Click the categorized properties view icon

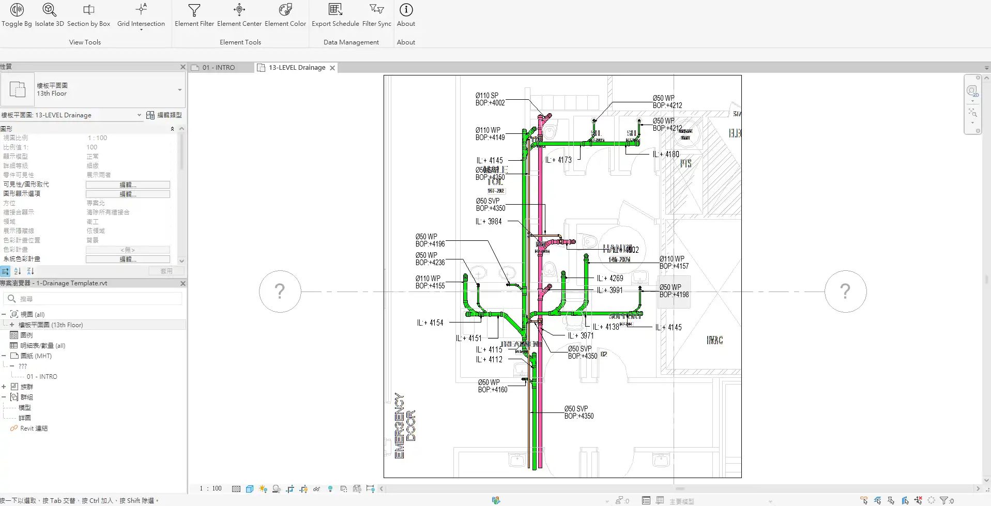(5, 271)
